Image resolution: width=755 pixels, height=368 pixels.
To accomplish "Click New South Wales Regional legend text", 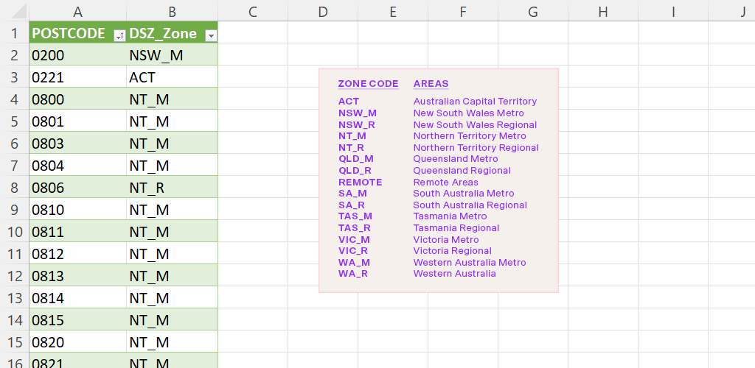I will [x=475, y=125].
